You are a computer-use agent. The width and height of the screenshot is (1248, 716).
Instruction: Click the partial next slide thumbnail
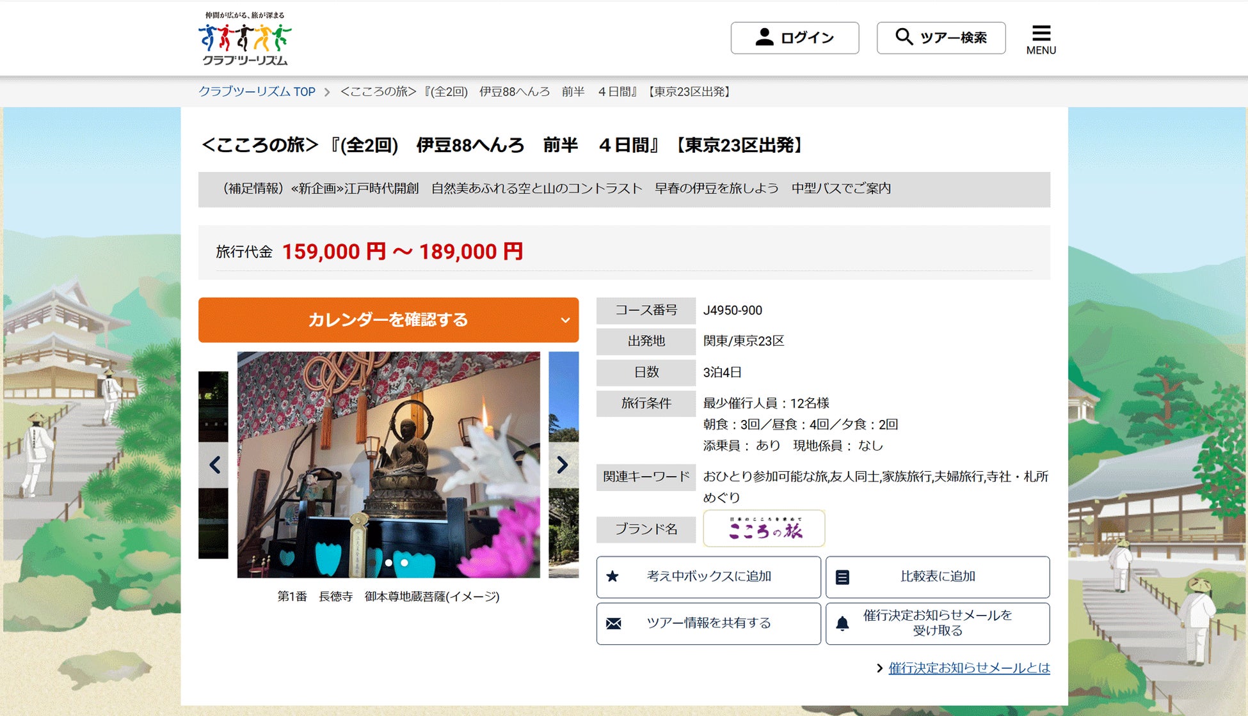point(564,396)
